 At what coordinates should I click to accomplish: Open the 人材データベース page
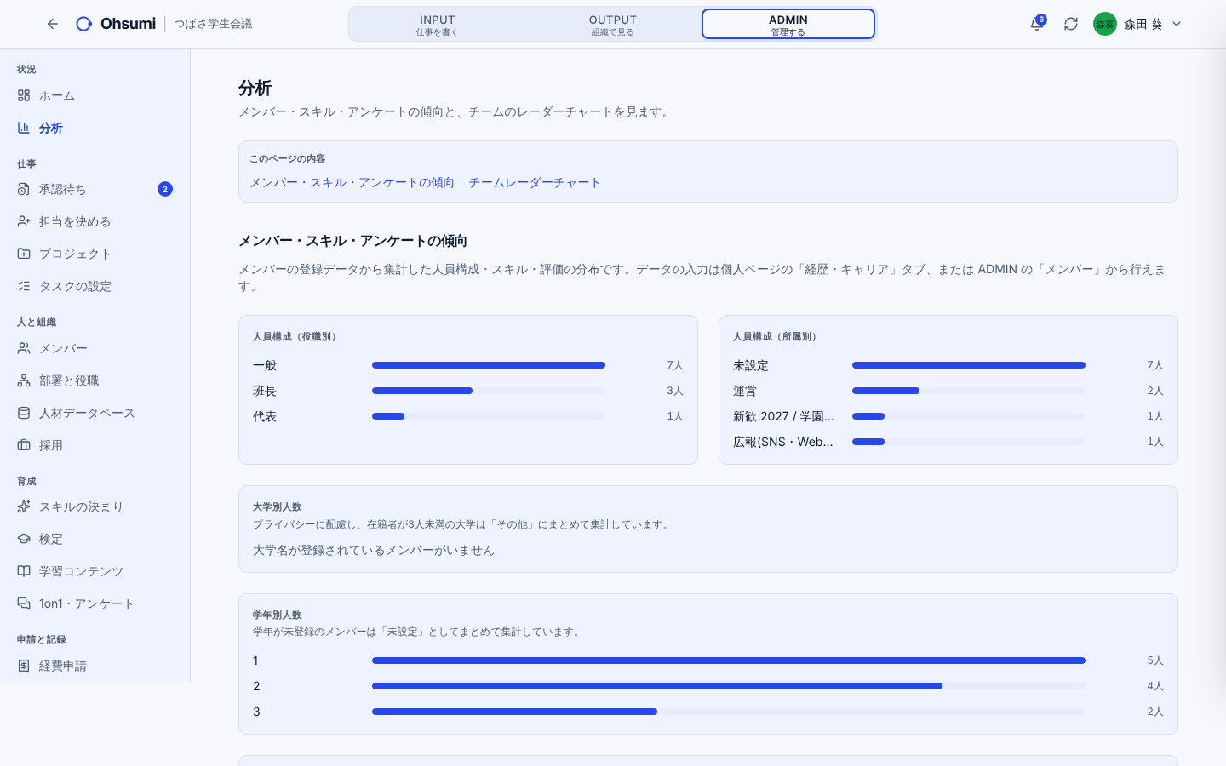coord(95,413)
